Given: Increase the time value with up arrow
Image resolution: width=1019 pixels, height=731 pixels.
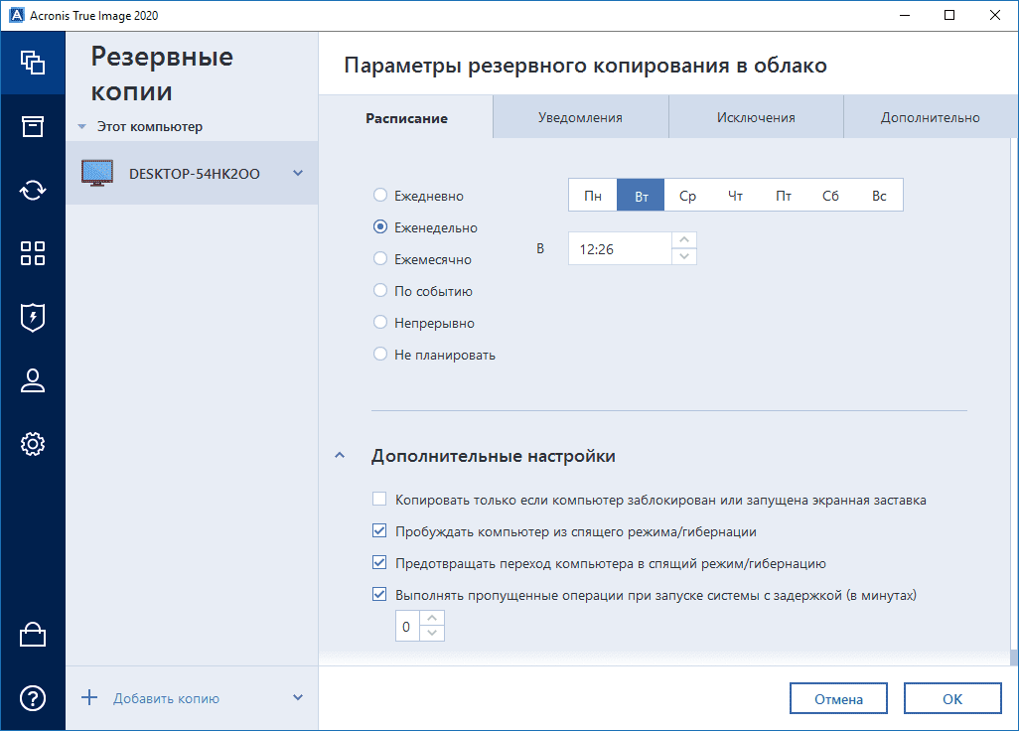Looking at the screenshot, I should (x=684, y=240).
